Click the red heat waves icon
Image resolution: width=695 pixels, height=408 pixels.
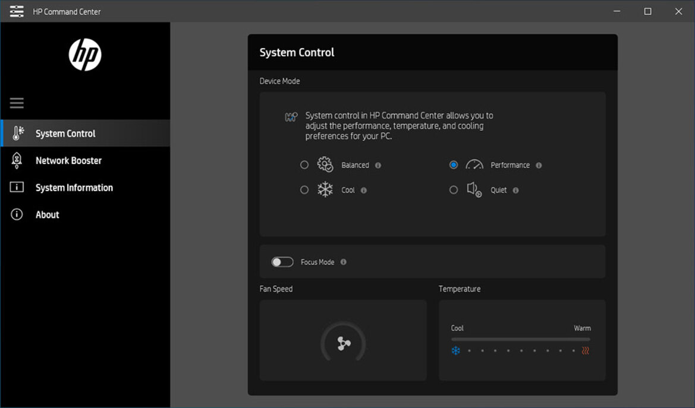(586, 350)
